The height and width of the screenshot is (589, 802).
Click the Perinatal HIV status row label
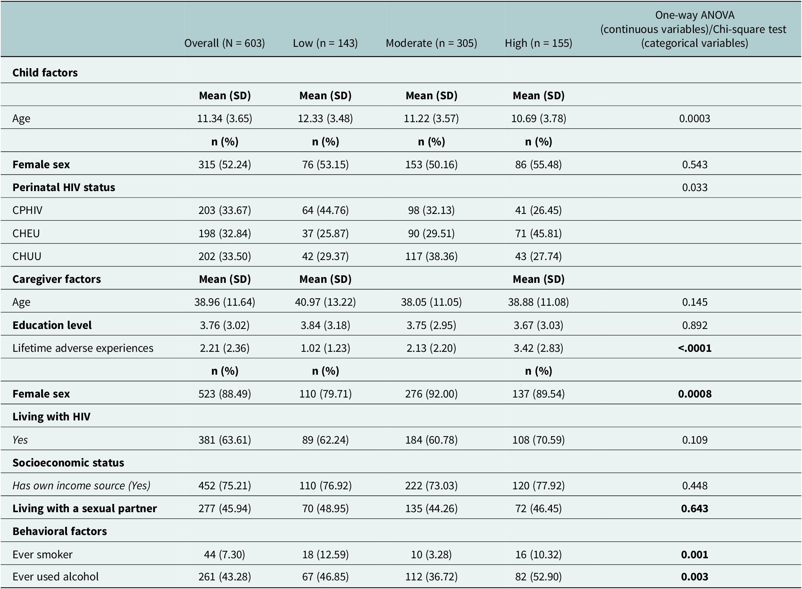pos(64,187)
